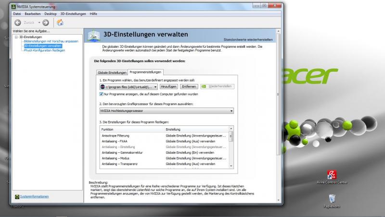Select Bildeinstellungen mit Vorschau anpassen
Viewport: 385px width, 217px height.
click(51, 41)
